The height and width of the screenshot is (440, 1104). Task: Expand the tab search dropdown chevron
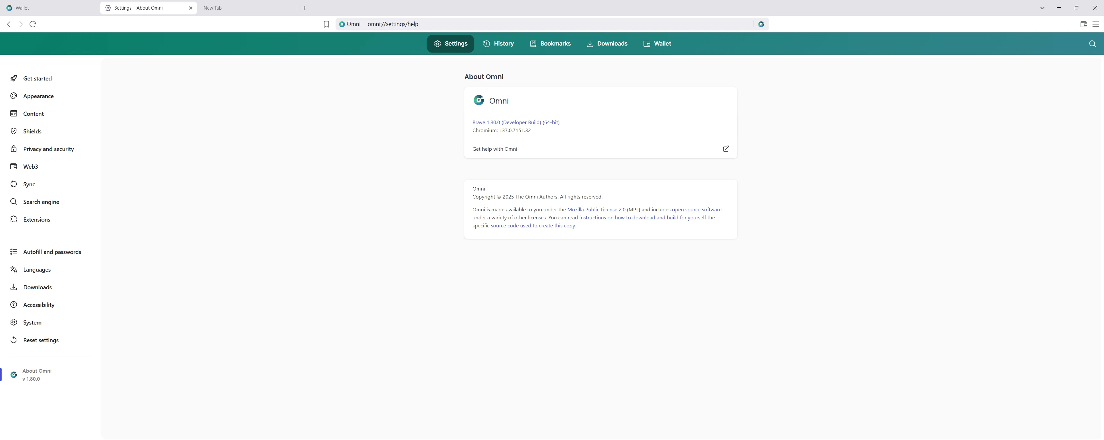tap(1042, 8)
